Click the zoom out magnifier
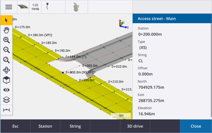This screenshot has height=133, width=212. pyautogui.click(x=6, y=50)
